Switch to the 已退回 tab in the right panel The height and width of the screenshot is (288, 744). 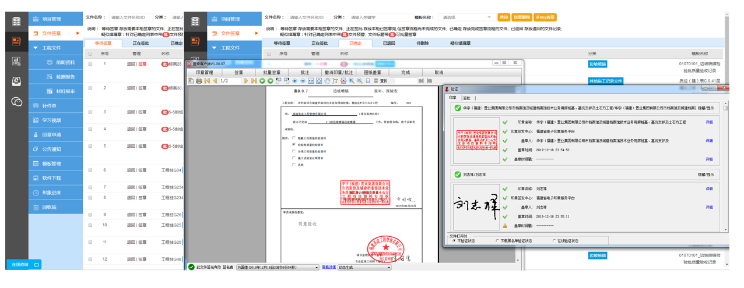click(x=389, y=43)
